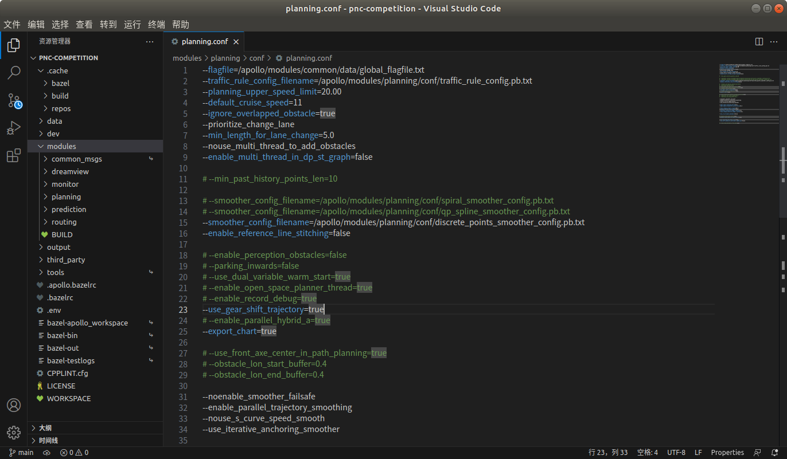The height and width of the screenshot is (459, 787).
Task: Open the Search view in activity bar
Action: [14, 73]
